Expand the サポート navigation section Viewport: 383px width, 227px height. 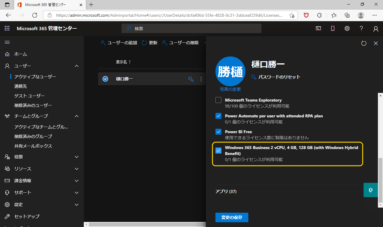pos(77,193)
